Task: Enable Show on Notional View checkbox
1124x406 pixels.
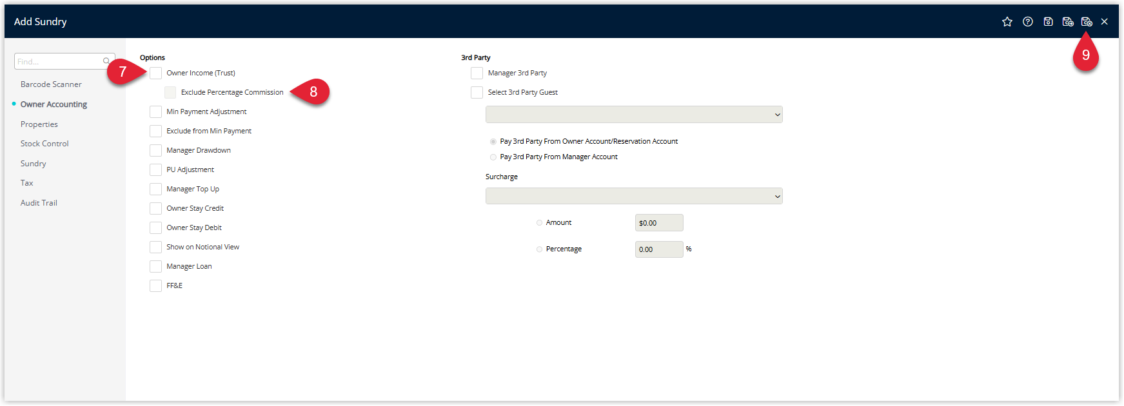Action: pos(156,247)
